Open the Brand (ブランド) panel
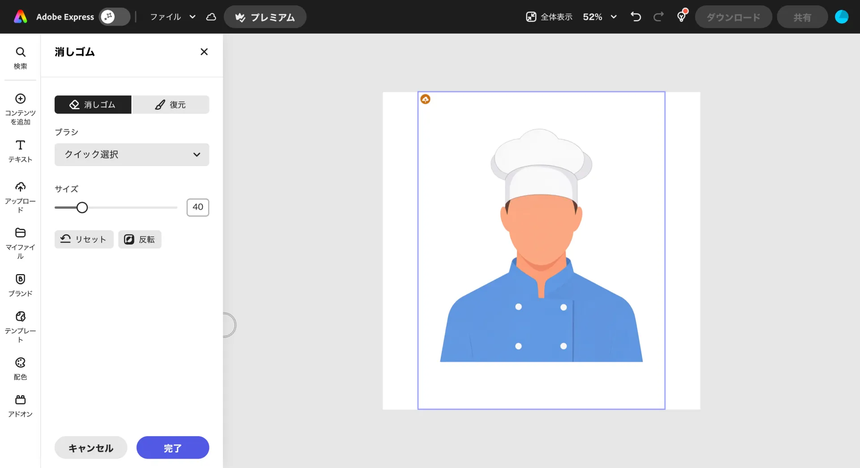The image size is (860, 468). pos(20,285)
